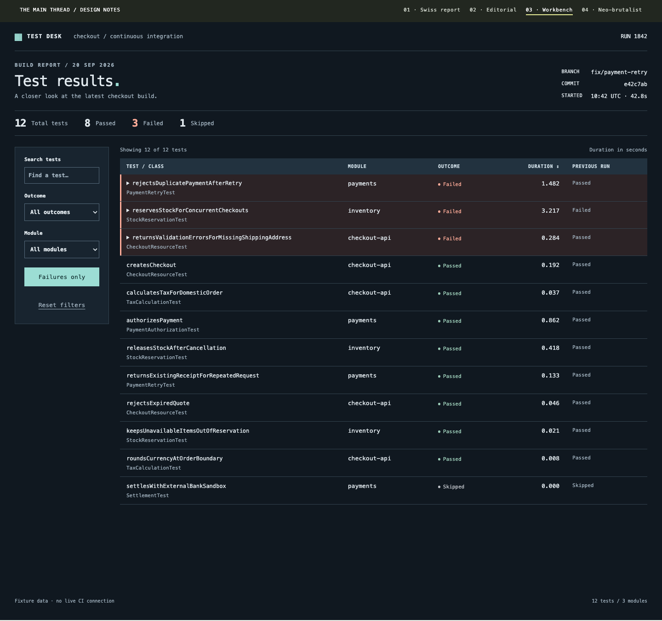The height and width of the screenshot is (621, 662).
Task: Select the createsCheckout test row name
Action: coord(151,265)
